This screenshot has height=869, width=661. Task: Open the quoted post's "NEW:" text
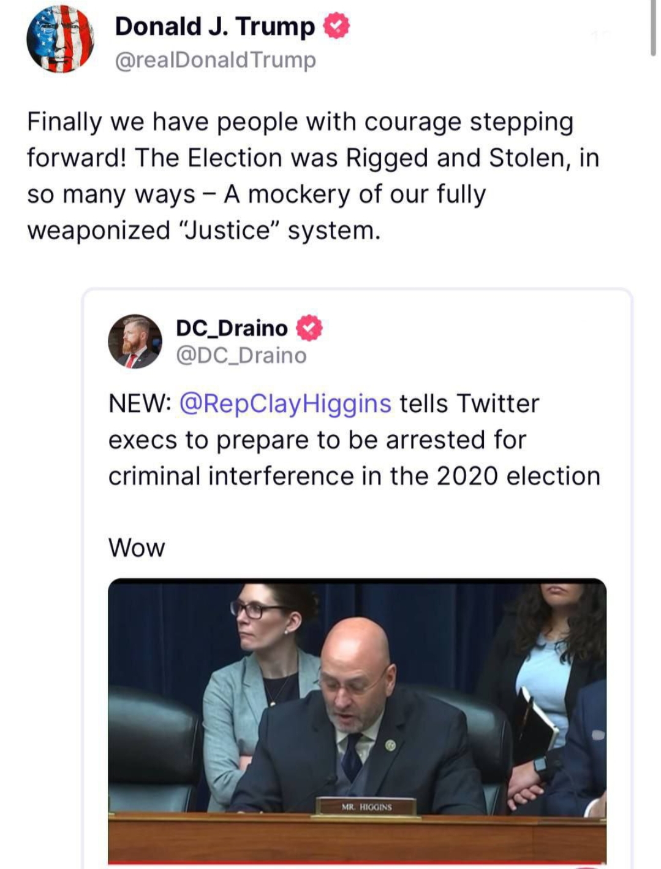click(140, 404)
